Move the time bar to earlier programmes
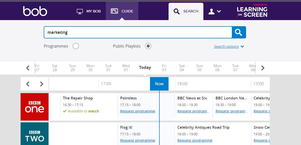The height and width of the screenshot is (145, 301). click(x=28, y=84)
